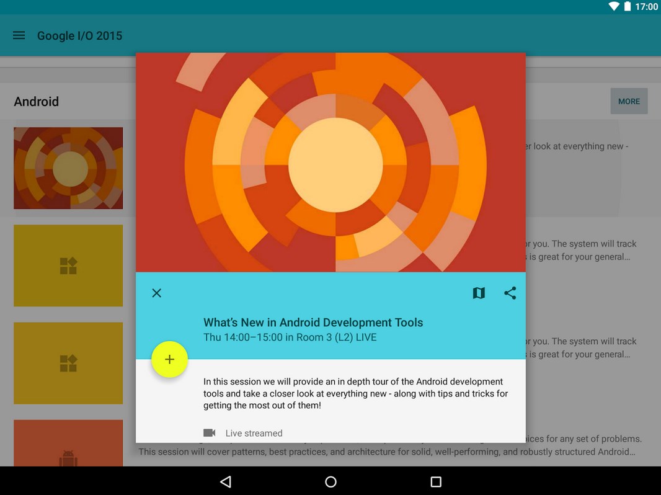This screenshot has height=495, width=661.
Task: Share this session
Action: click(510, 293)
